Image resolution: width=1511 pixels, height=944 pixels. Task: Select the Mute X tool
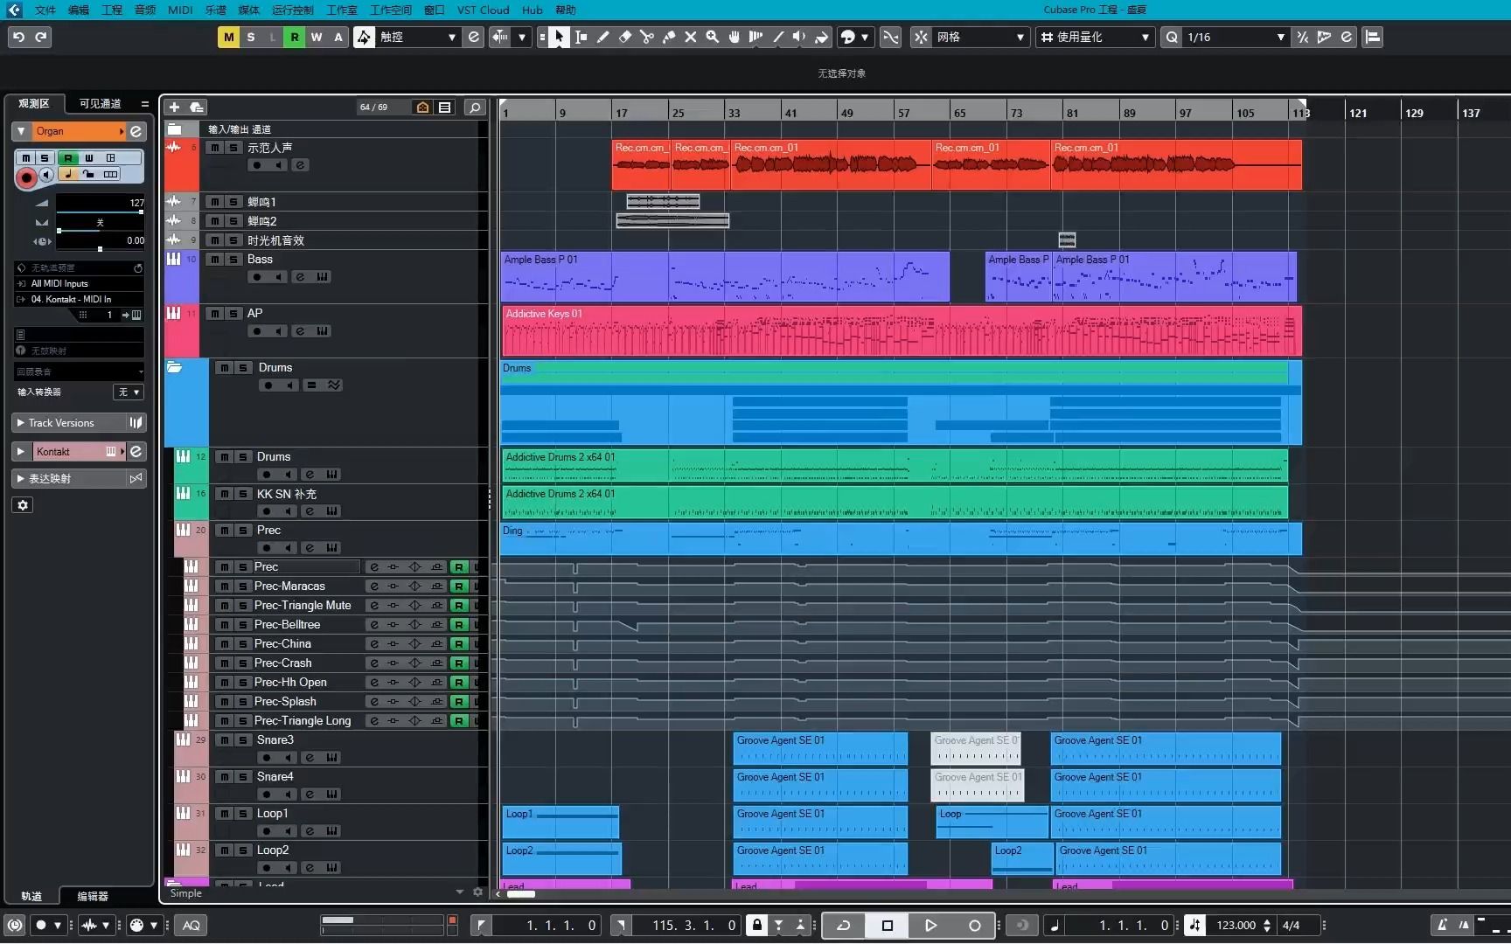coord(690,37)
